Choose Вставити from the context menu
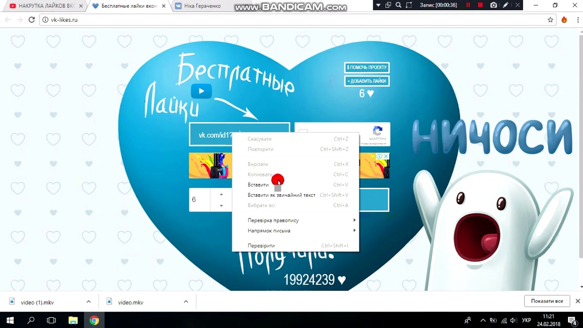The width and height of the screenshot is (583, 328). tap(296, 185)
